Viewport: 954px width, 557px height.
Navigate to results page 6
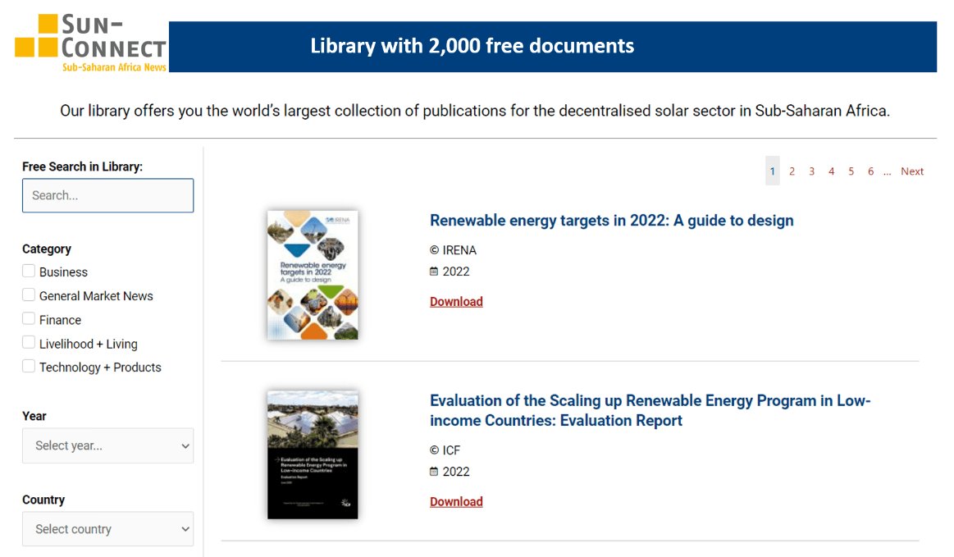[x=870, y=171]
